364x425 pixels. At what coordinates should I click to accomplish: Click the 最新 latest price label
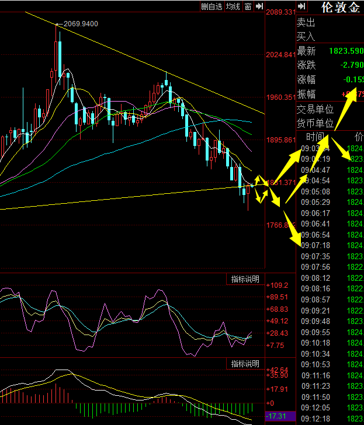coord(306,51)
